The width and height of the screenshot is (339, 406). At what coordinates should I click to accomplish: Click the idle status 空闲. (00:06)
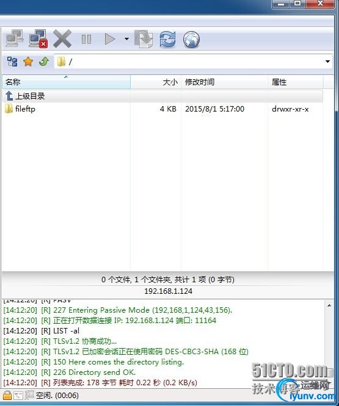[57, 396]
